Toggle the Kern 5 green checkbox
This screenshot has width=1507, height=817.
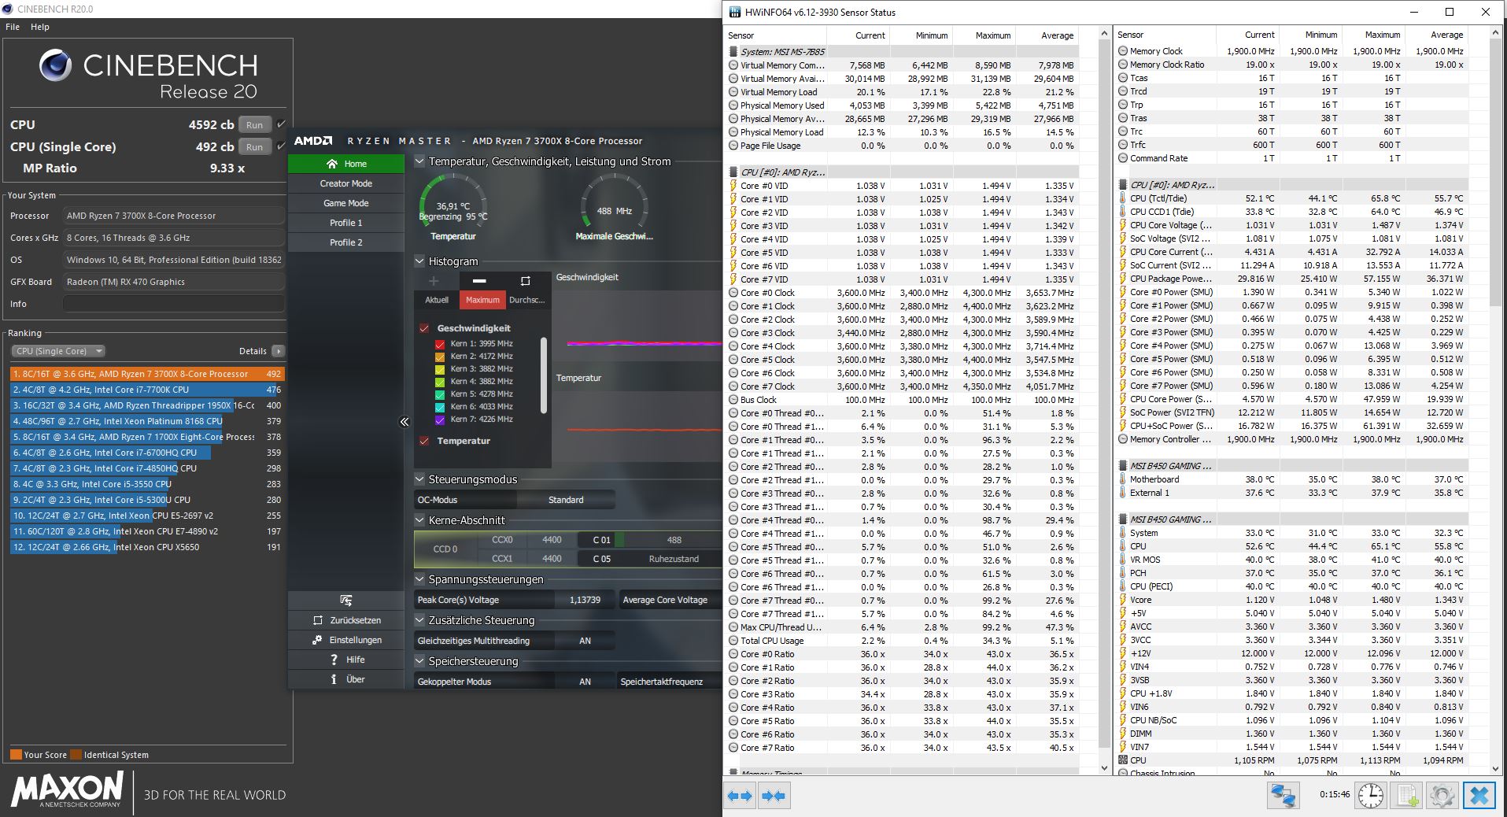(x=440, y=394)
